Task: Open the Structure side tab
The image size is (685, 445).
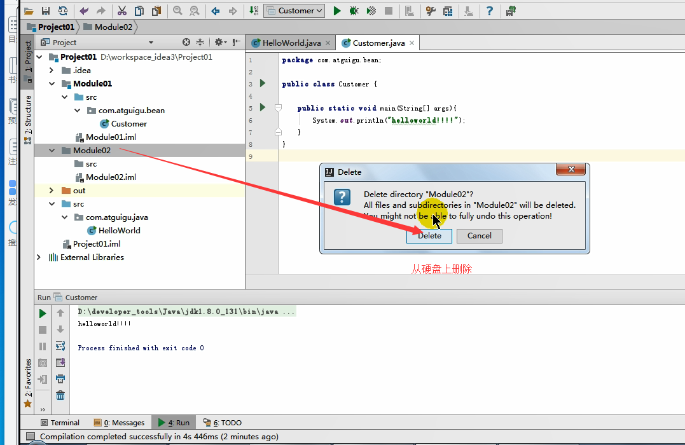Action: point(27,120)
